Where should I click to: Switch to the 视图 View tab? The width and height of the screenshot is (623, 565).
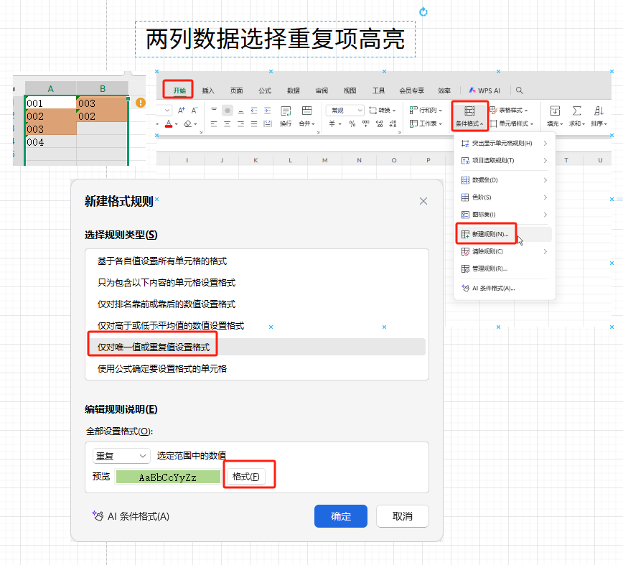tap(350, 90)
